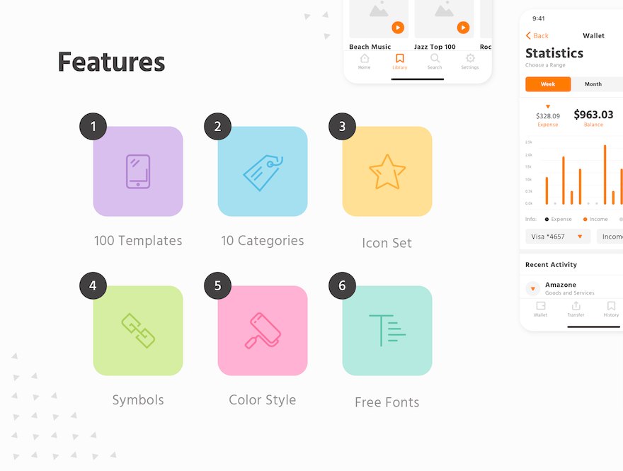
Task: Click the pink paint roller tile
Action: tap(263, 330)
